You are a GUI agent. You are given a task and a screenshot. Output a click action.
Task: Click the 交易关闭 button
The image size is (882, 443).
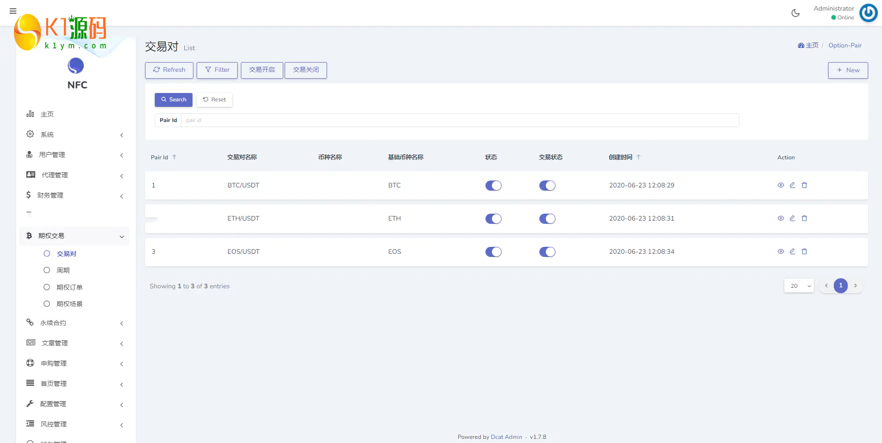point(306,70)
